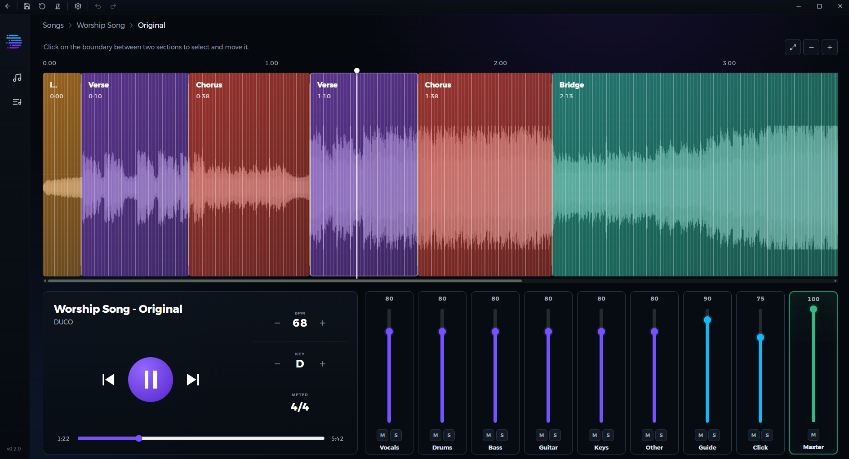
Task: Solo the Guitar track
Action: tap(555, 435)
